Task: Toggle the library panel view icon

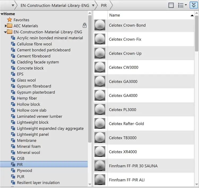Action: tap(171, 5)
